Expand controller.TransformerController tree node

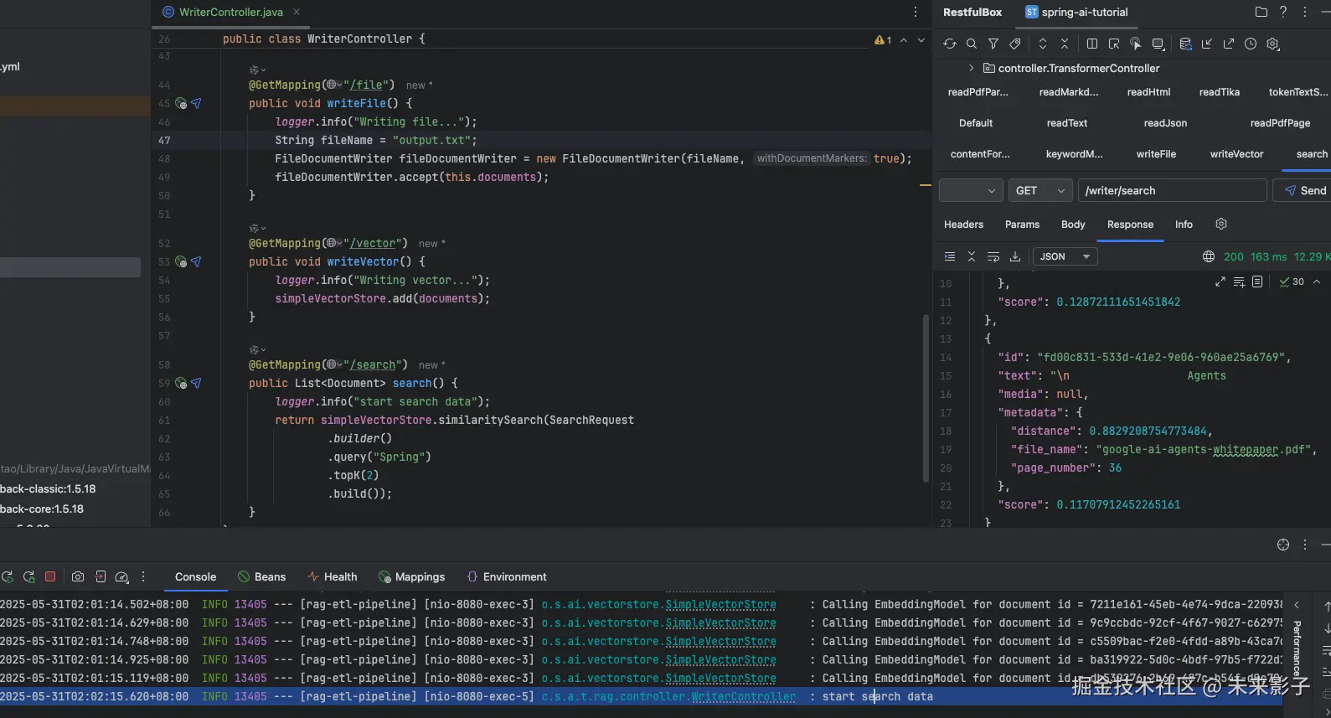pyautogui.click(x=971, y=68)
